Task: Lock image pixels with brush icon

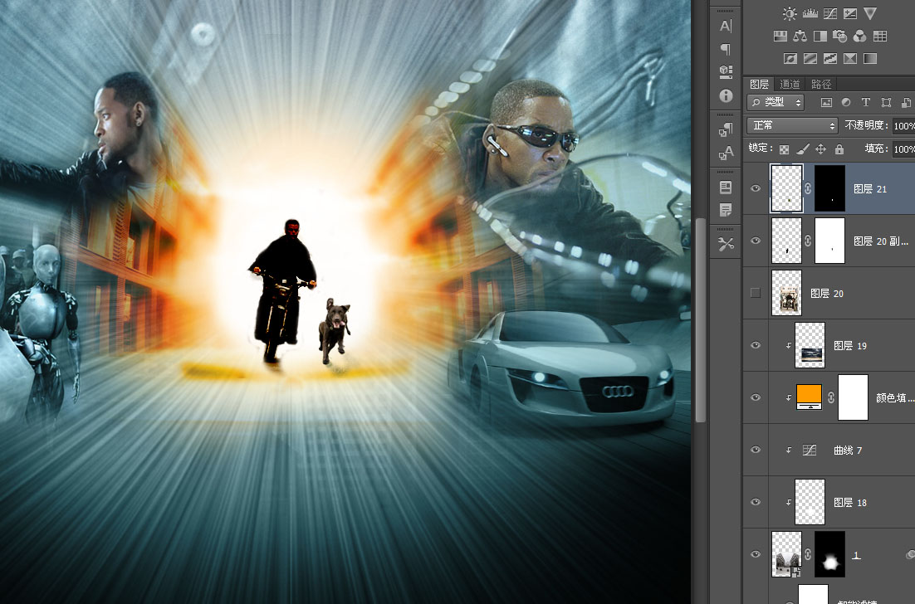Action: pyautogui.click(x=803, y=149)
